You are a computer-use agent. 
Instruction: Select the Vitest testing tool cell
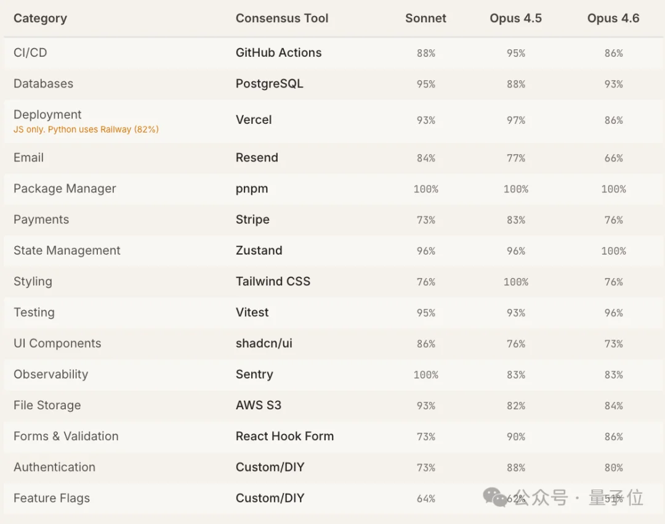click(252, 313)
